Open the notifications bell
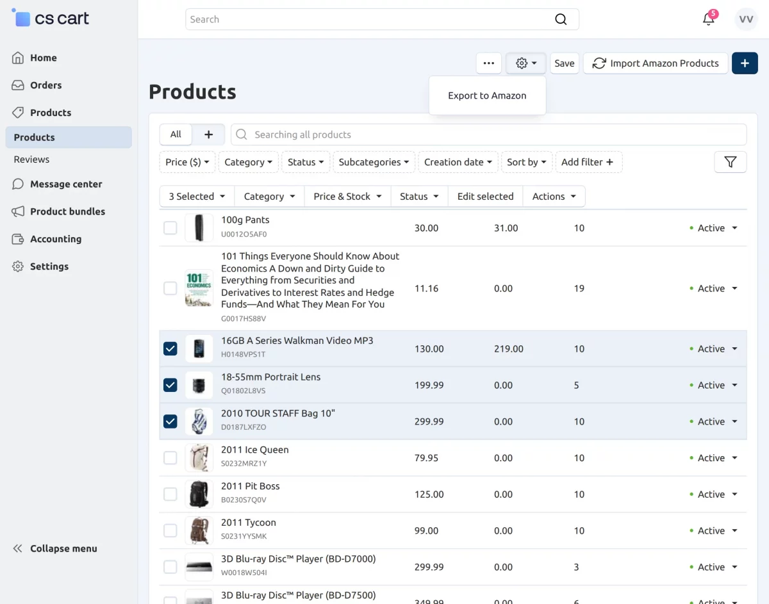The height and width of the screenshot is (604, 769). tap(709, 19)
